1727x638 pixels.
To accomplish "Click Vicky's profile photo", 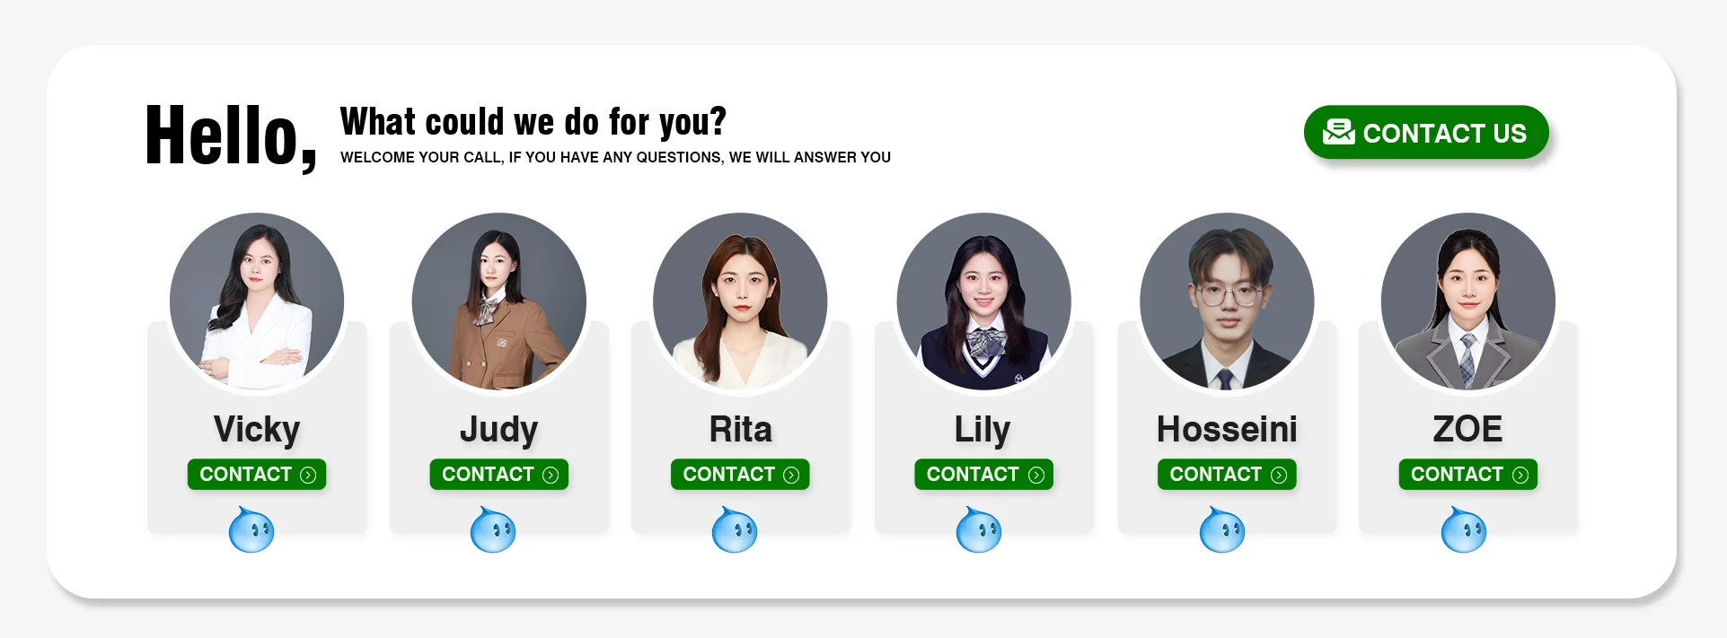I will coord(257,302).
